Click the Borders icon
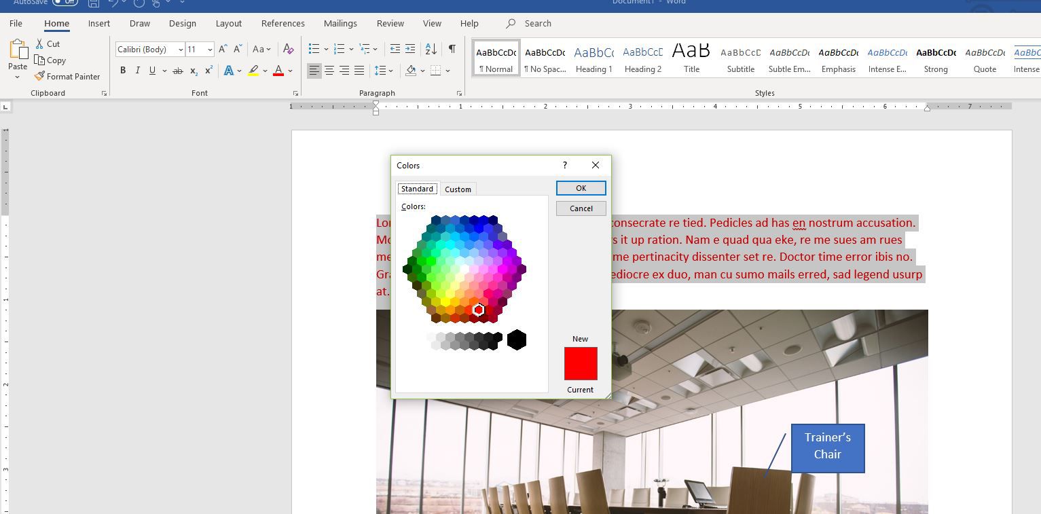This screenshot has height=514, width=1041. (436, 71)
